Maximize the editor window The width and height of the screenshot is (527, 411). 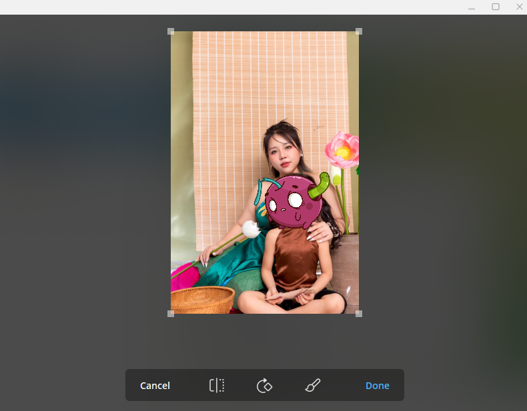coord(496,7)
